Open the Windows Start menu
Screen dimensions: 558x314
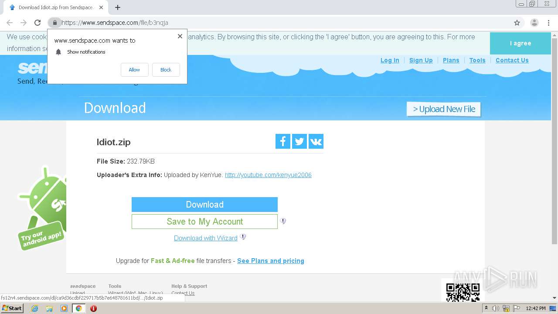tap(12, 308)
